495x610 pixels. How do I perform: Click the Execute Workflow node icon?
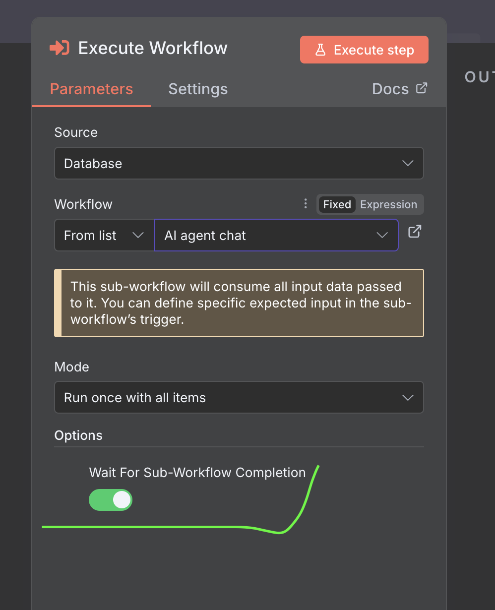pyautogui.click(x=60, y=48)
